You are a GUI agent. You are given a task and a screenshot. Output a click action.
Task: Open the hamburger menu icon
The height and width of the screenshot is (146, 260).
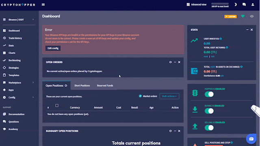click(43, 4)
